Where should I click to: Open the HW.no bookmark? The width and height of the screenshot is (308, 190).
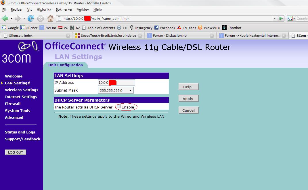point(48,28)
